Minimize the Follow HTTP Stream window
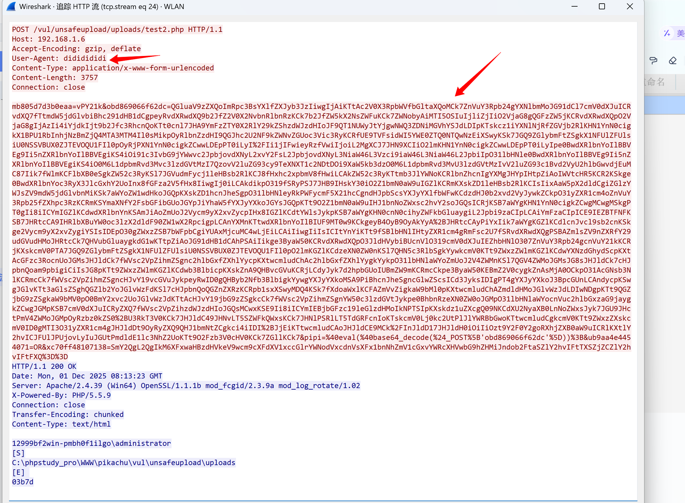Screen dimensions: 685x503 tap(574, 6)
